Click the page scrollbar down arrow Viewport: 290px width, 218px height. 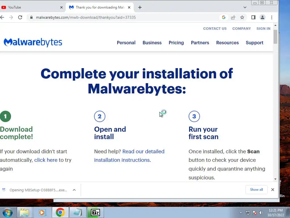(x=275, y=179)
